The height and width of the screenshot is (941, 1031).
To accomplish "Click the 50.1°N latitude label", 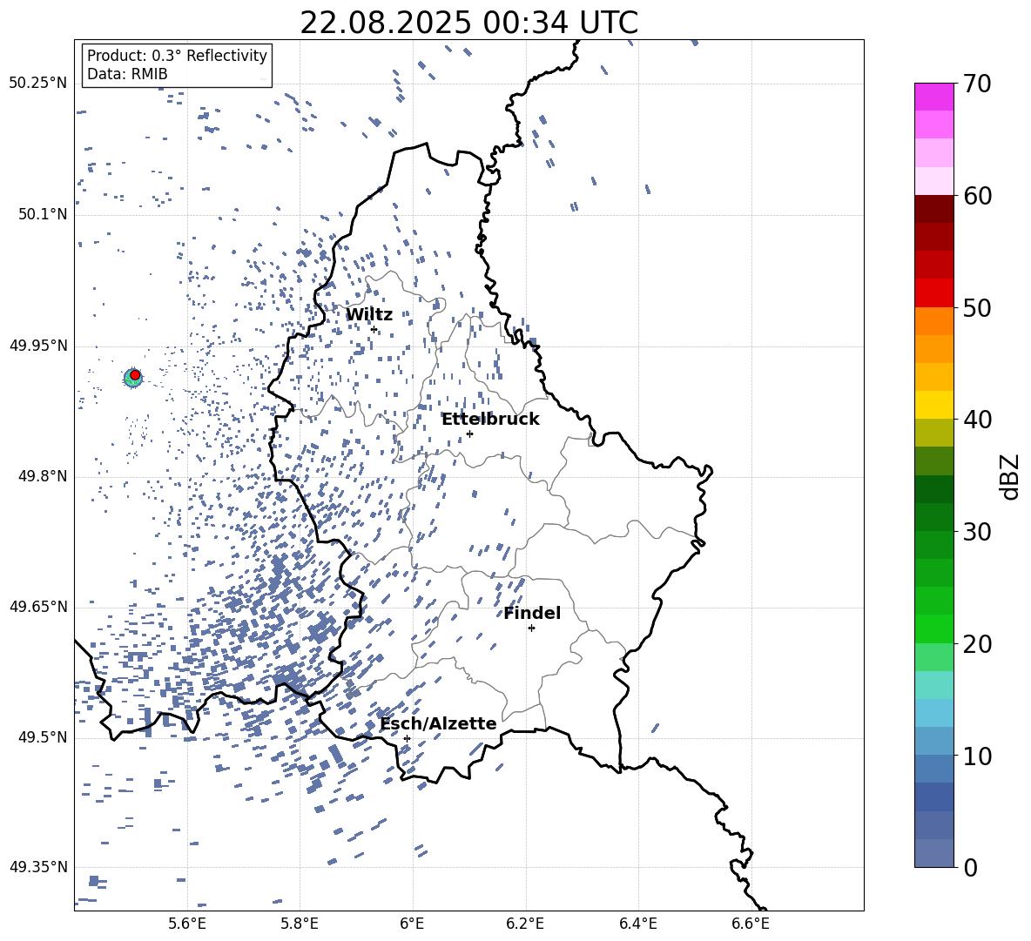I will point(43,215).
